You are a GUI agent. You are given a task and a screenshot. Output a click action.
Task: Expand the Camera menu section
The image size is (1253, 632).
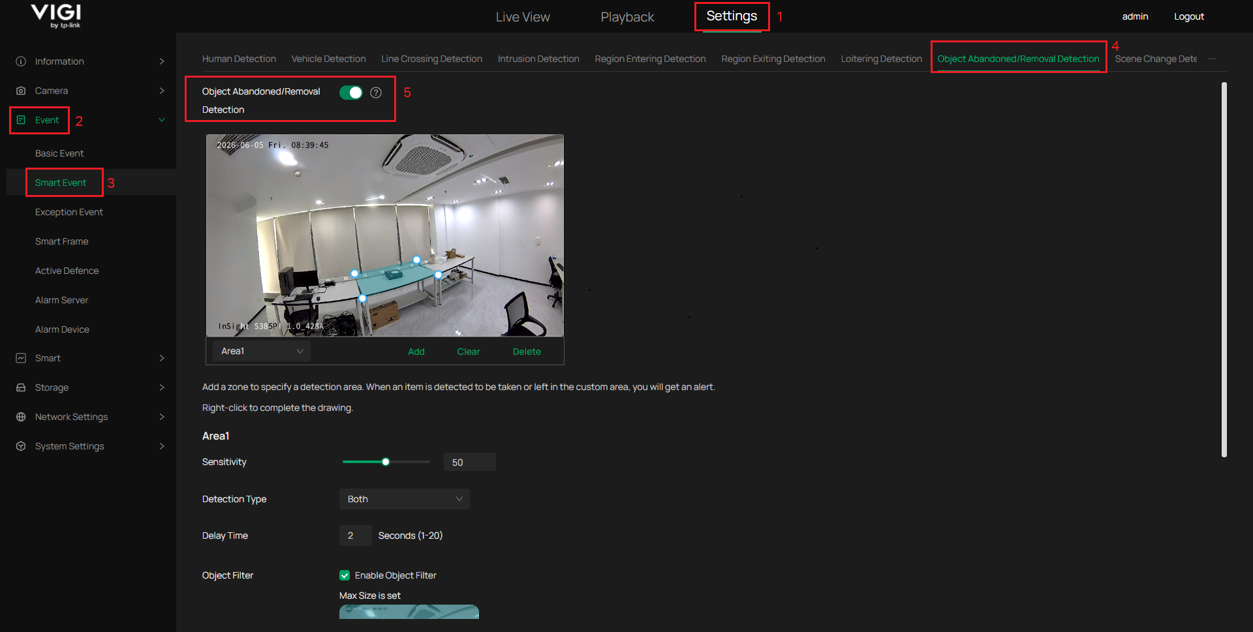tap(162, 91)
